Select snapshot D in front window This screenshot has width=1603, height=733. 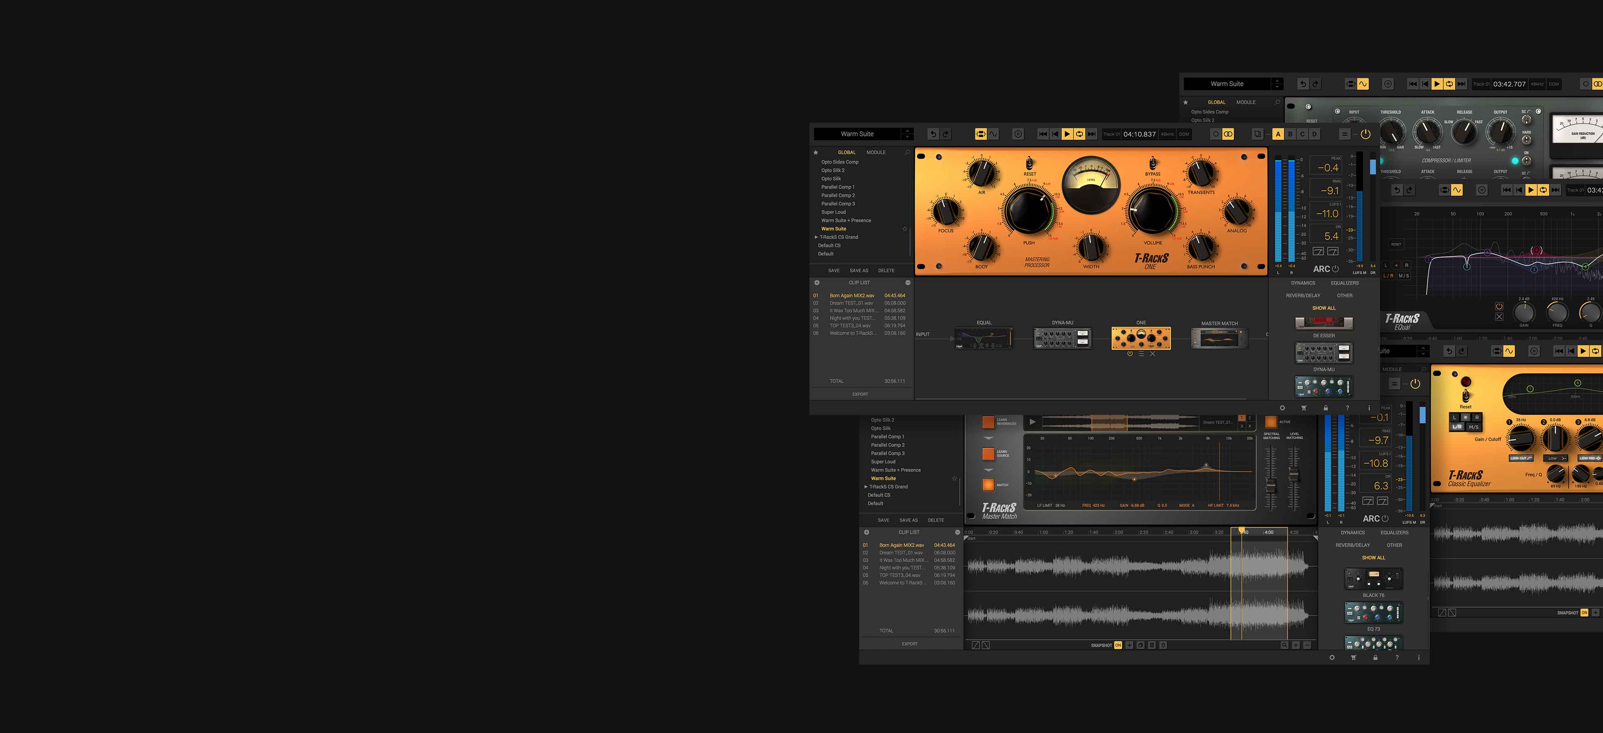(x=1314, y=134)
